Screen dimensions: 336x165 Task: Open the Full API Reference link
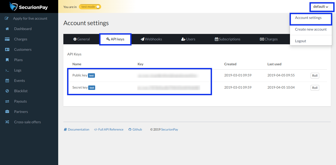[x=111, y=130]
